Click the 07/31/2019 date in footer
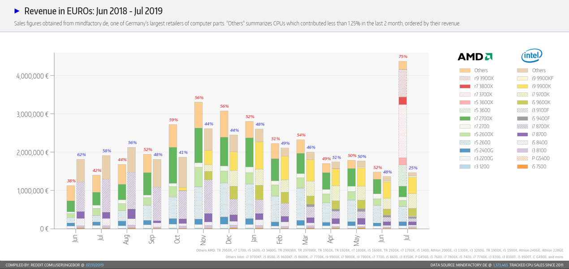Viewport: 569px width, 269px height. pos(95,265)
